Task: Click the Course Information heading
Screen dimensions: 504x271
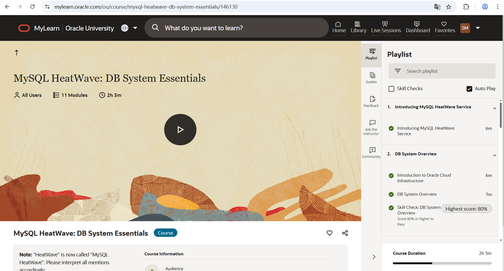Action: [164, 254]
